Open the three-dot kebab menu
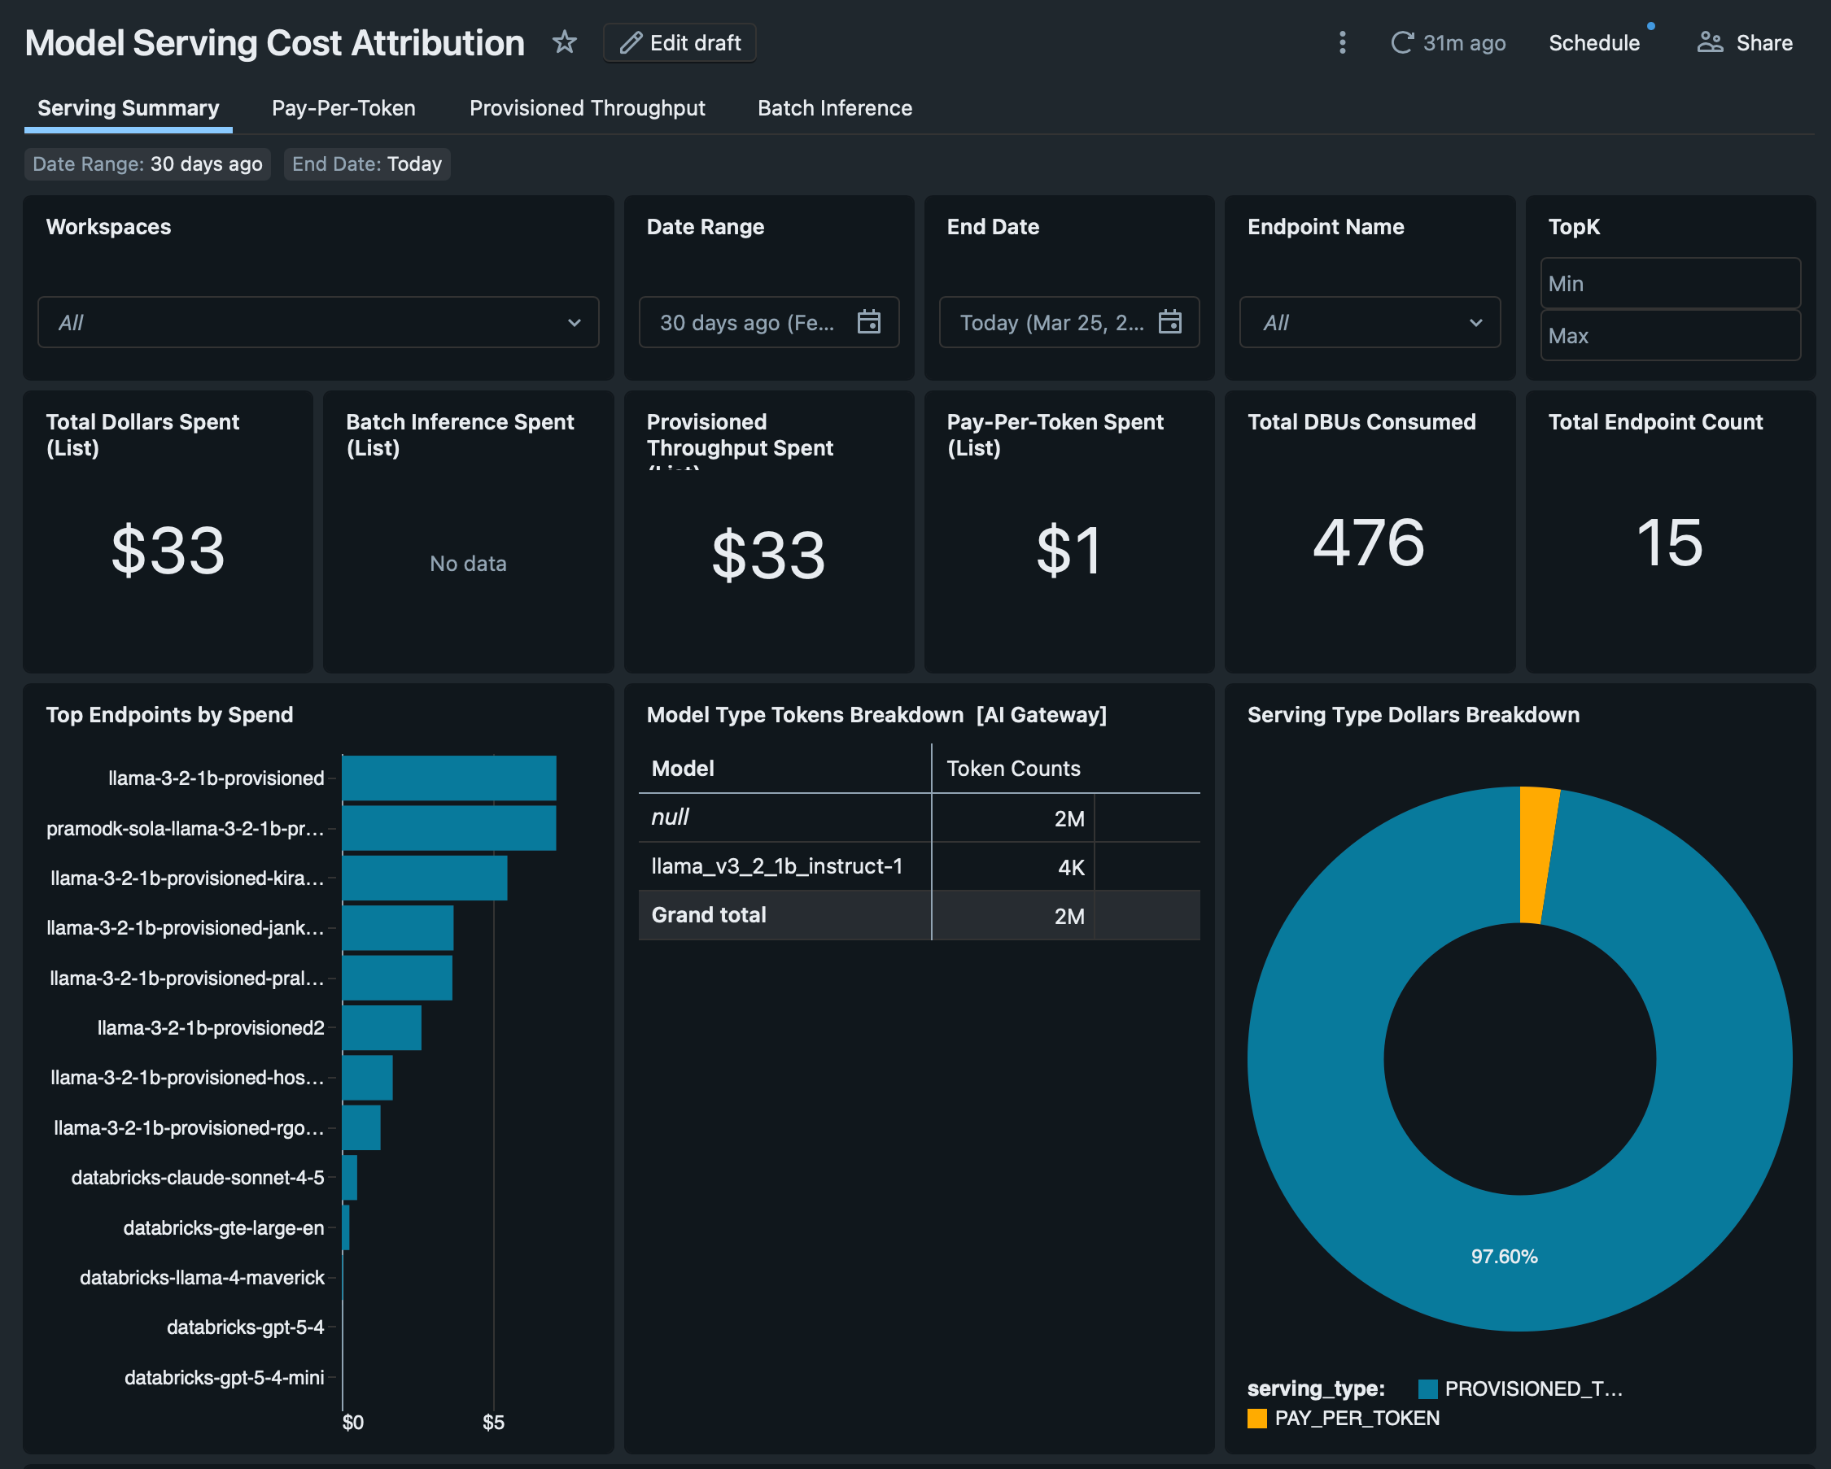The width and height of the screenshot is (1831, 1469). tap(1342, 42)
